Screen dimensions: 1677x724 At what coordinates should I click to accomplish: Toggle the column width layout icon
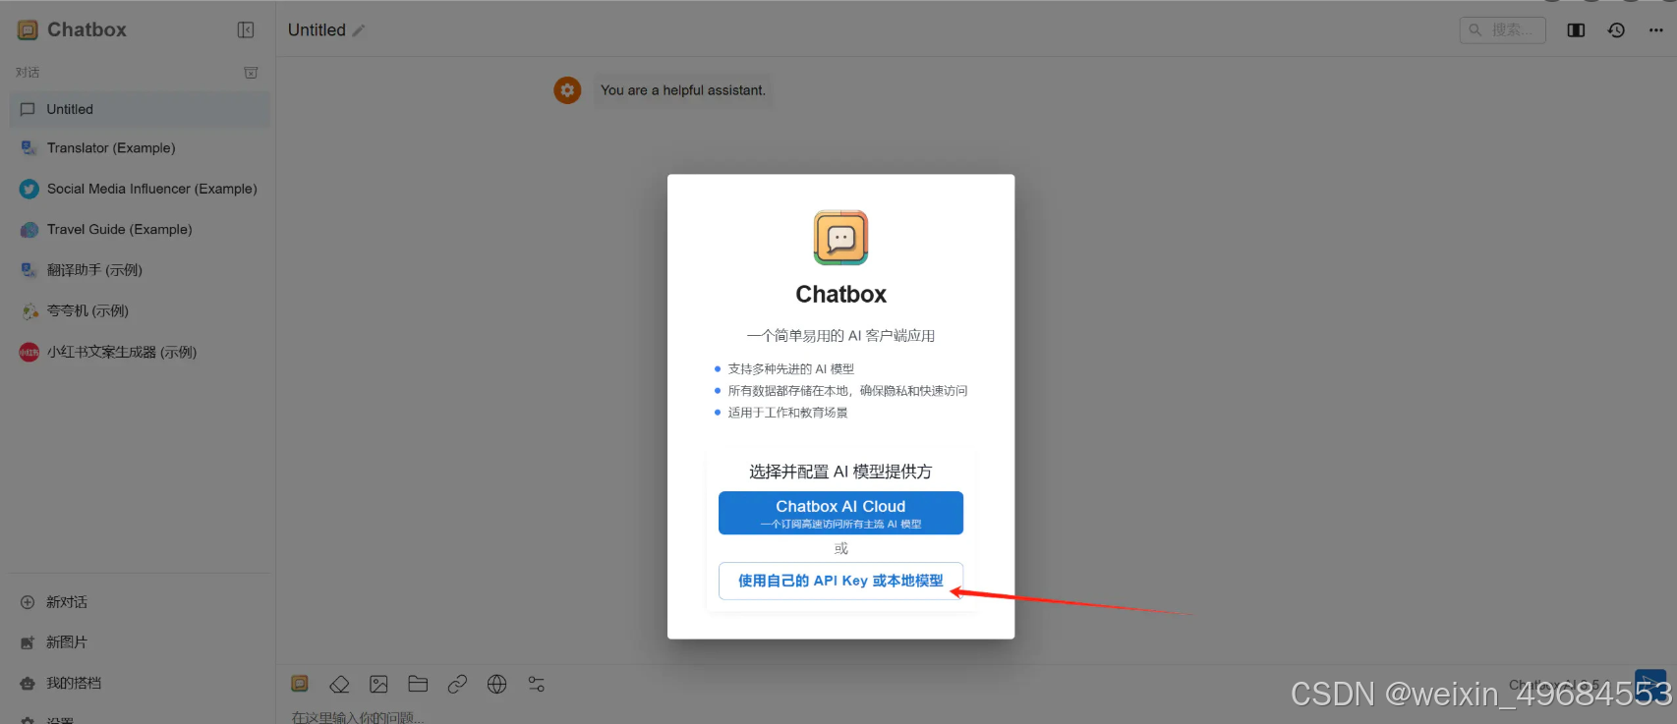1576,30
